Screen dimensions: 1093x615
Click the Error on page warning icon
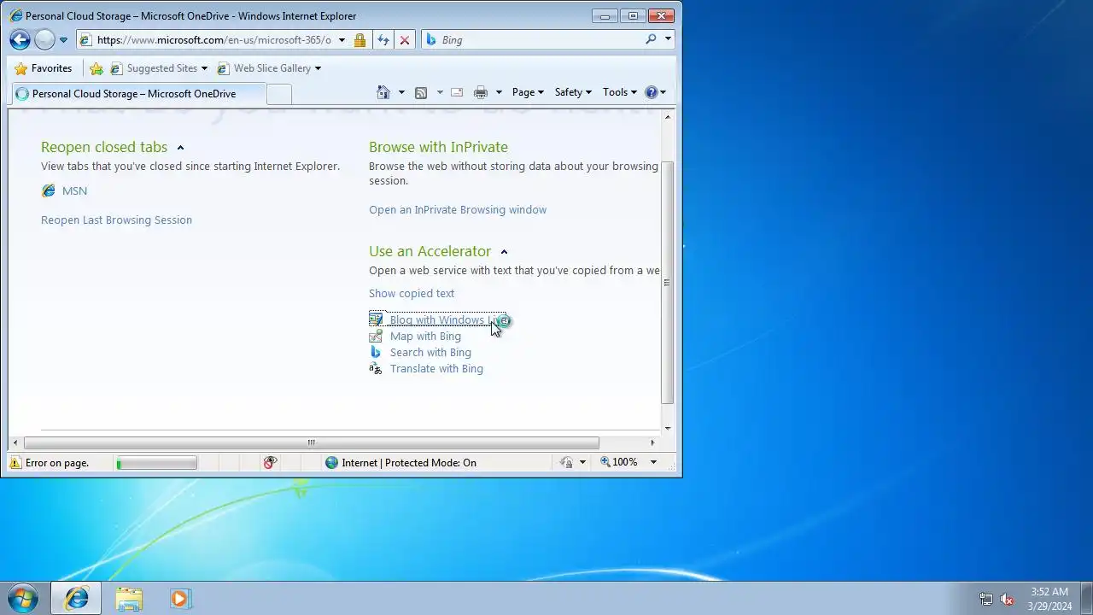(x=15, y=463)
